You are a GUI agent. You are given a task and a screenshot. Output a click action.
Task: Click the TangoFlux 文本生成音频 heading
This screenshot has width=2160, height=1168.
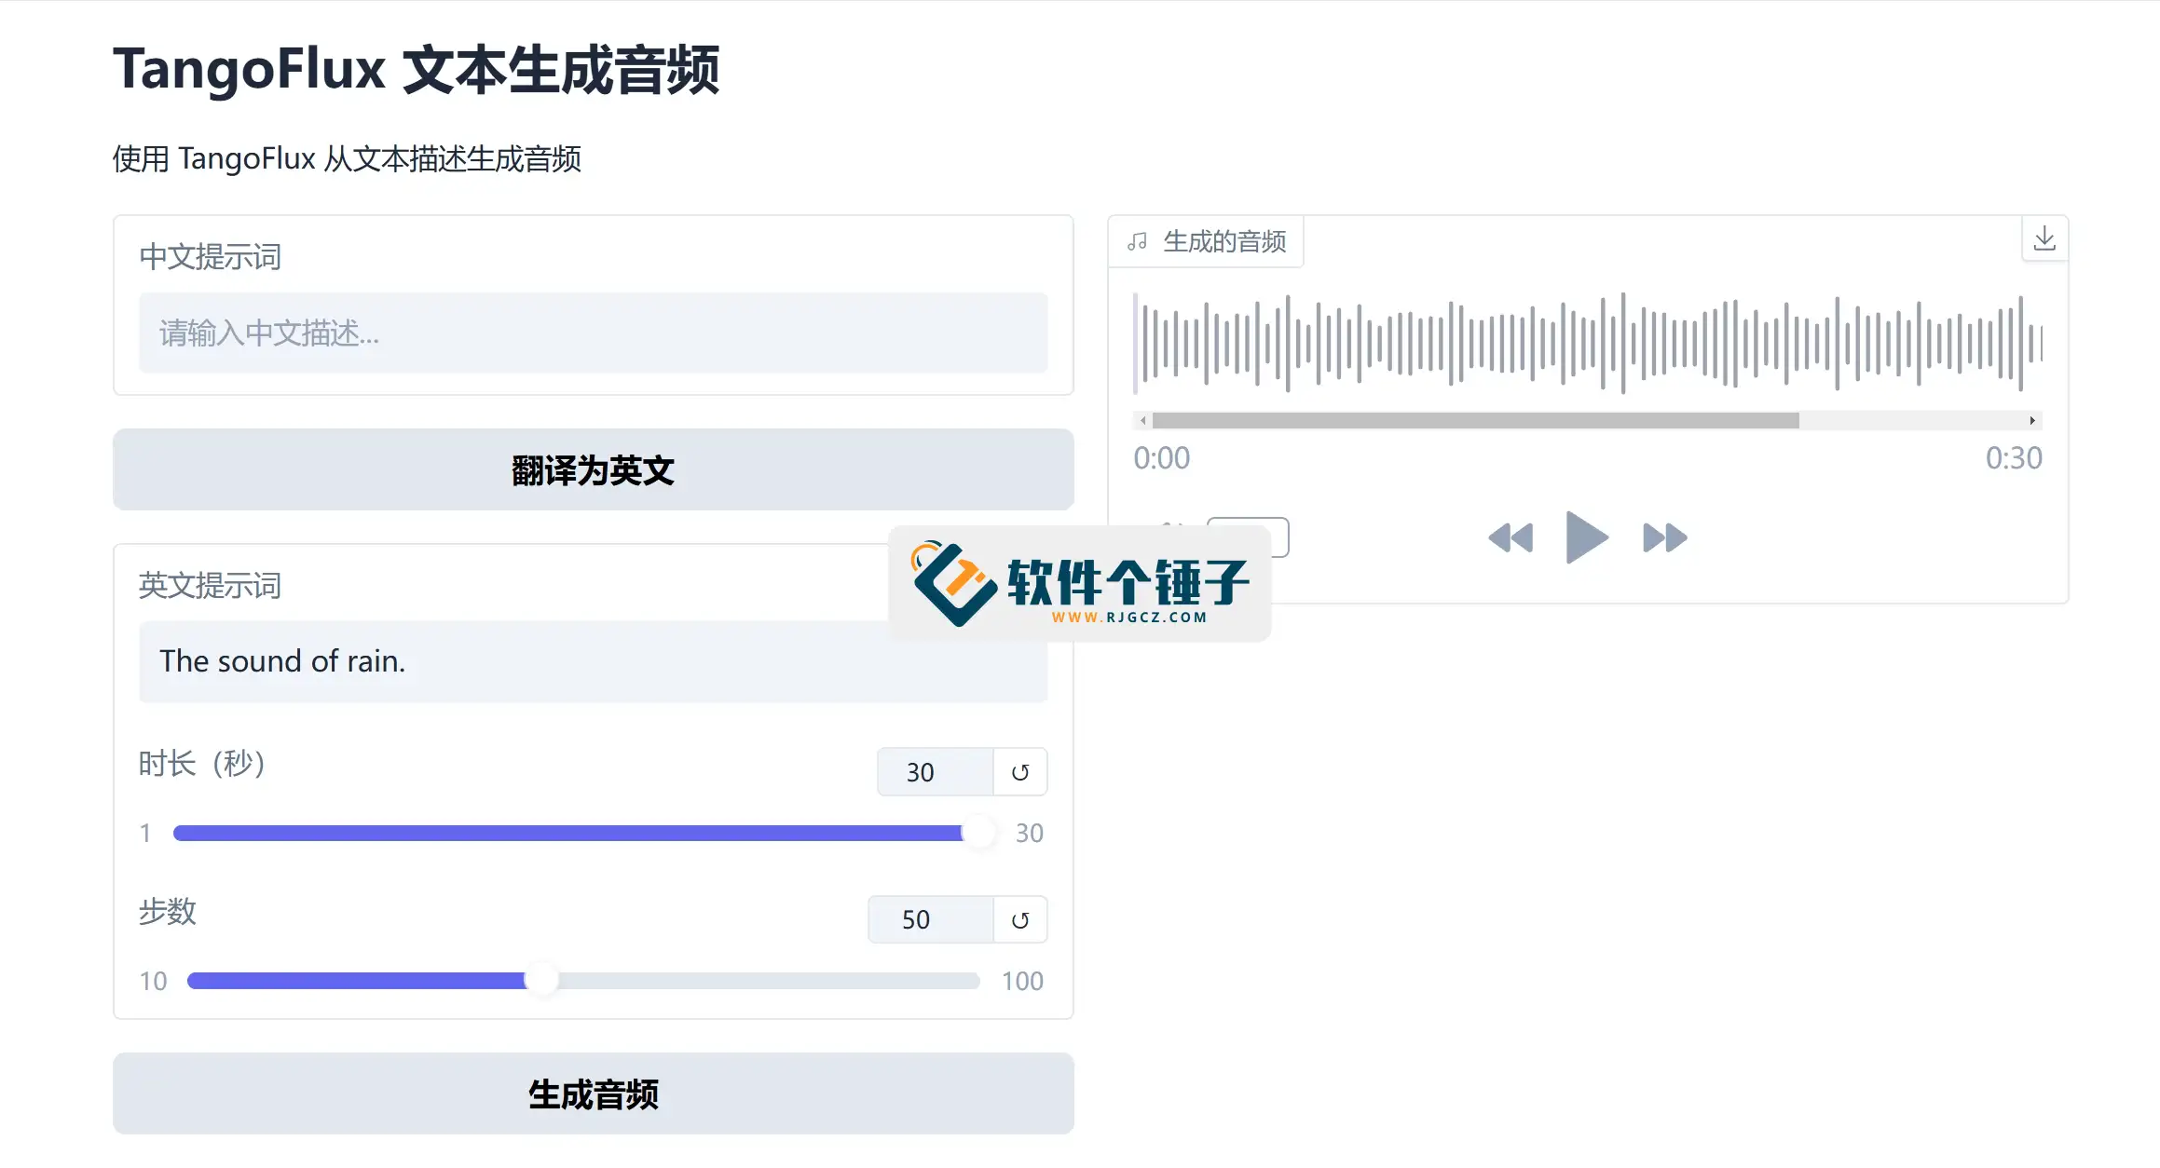pos(417,70)
